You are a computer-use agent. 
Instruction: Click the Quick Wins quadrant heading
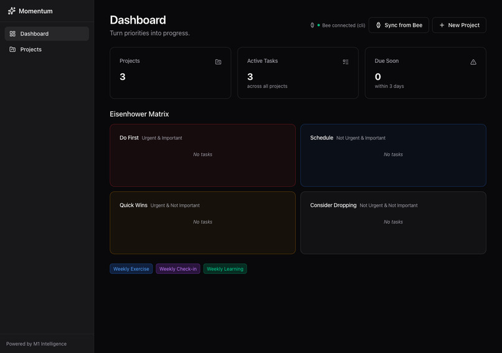(133, 205)
